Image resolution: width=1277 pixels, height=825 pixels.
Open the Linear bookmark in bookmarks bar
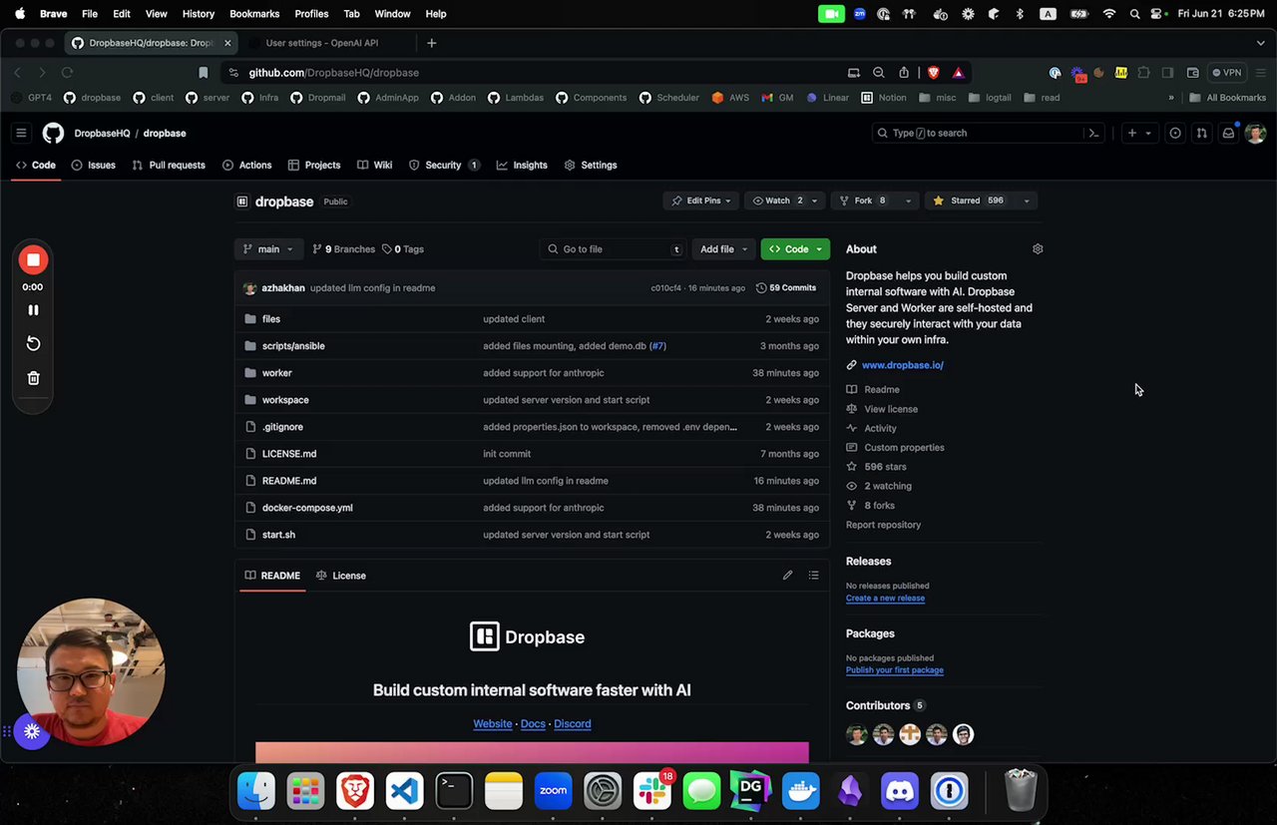828,98
